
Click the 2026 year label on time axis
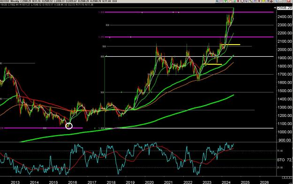pos(264,182)
